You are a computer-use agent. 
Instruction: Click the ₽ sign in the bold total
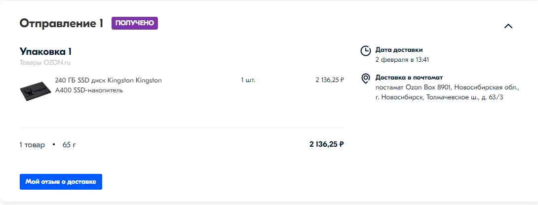pos(342,144)
